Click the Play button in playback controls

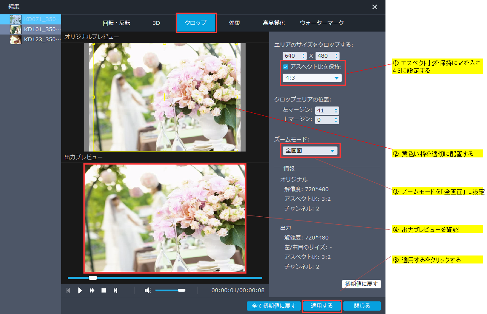[80, 290]
